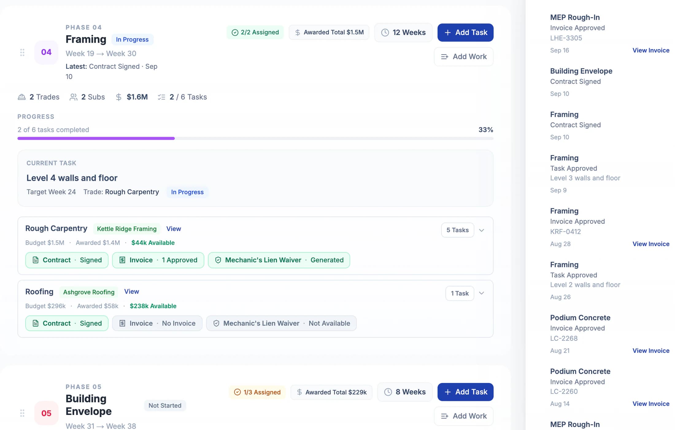Add a task to the Building Envelope phase
This screenshot has width=675, height=430.
coord(465,392)
